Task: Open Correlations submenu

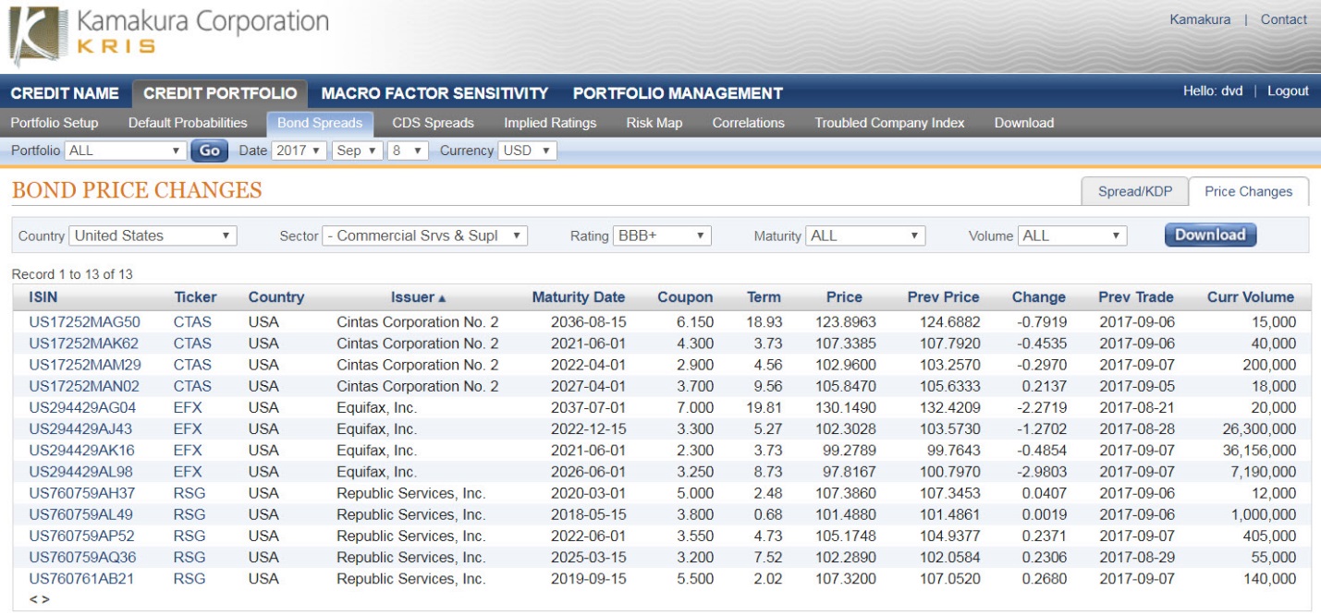Action: click(749, 123)
